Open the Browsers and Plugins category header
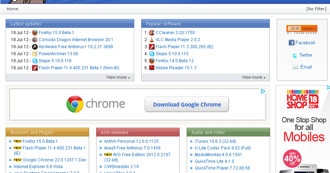Viewport: 330px width, 173px height. click(47, 132)
